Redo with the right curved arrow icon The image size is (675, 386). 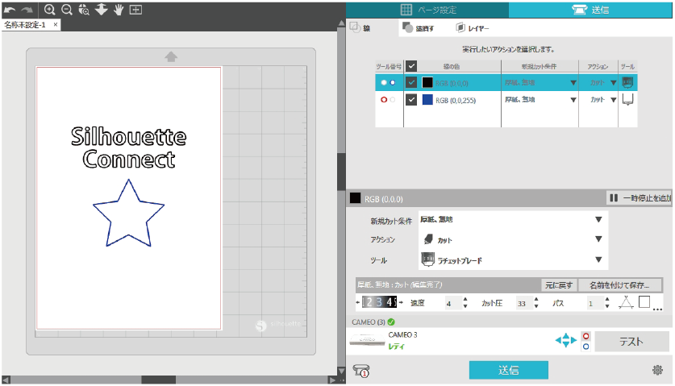coord(27,10)
